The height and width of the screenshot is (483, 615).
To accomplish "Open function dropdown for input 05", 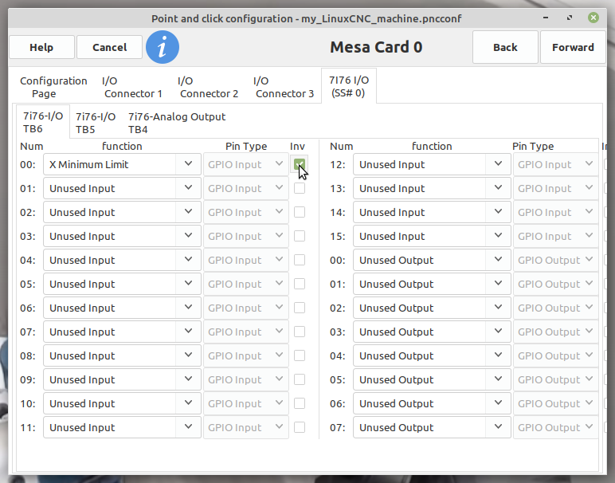I will (122, 284).
